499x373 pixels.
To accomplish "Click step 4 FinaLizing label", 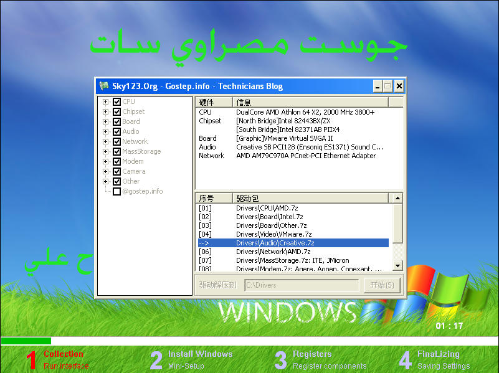I will [438, 354].
